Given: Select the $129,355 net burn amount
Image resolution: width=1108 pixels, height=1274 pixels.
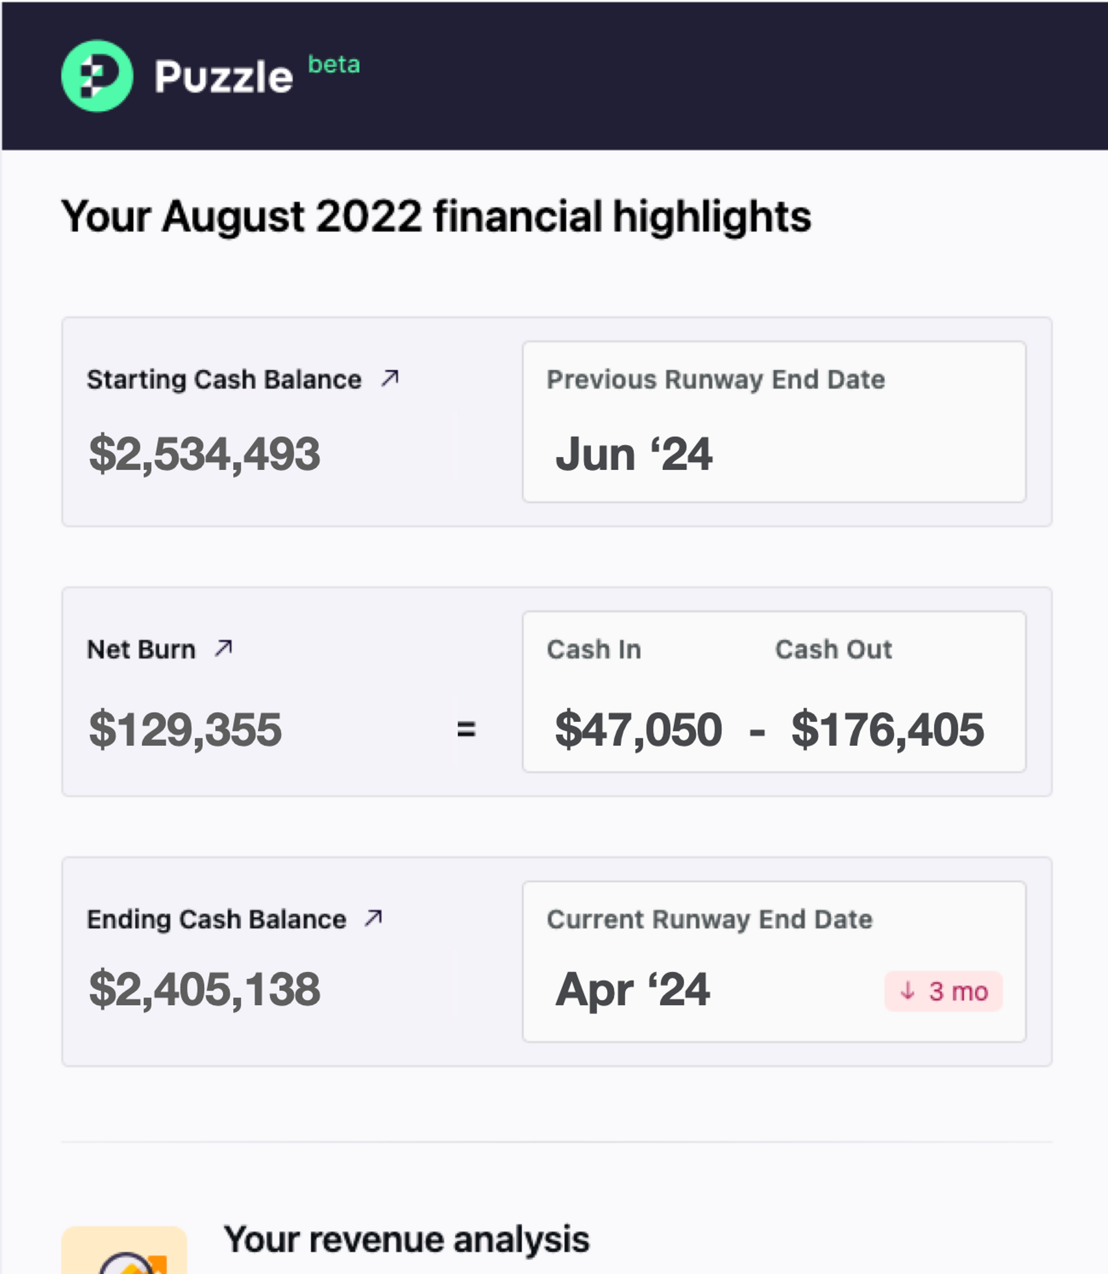Looking at the screenshot, I should click(x=186, y=729).
